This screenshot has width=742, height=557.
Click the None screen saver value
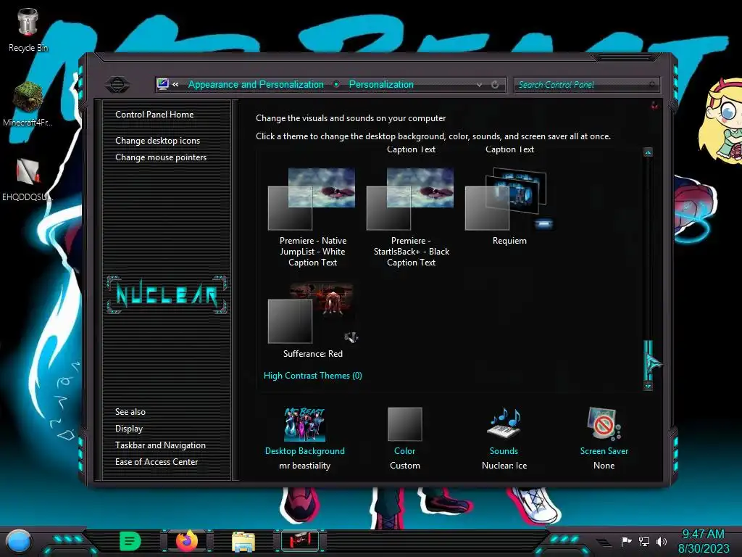604,466
